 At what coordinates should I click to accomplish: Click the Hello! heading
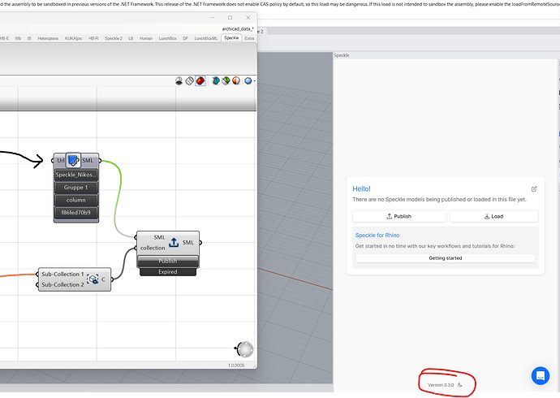pos(361,188)
